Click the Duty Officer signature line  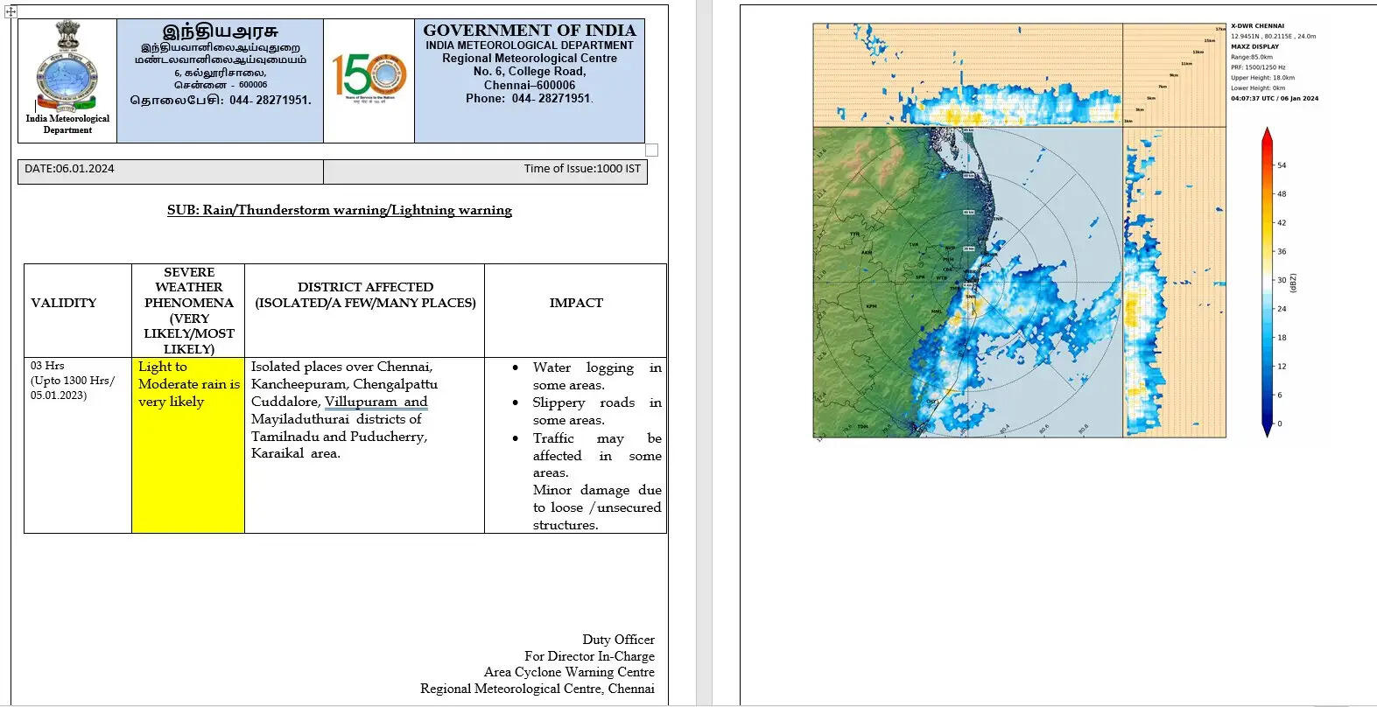pyautogui.click(x=618, y=640)
